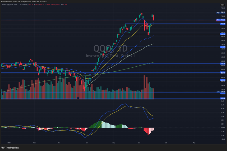
Task: Click the Feb label on time axis
Action: coord(34,143)
